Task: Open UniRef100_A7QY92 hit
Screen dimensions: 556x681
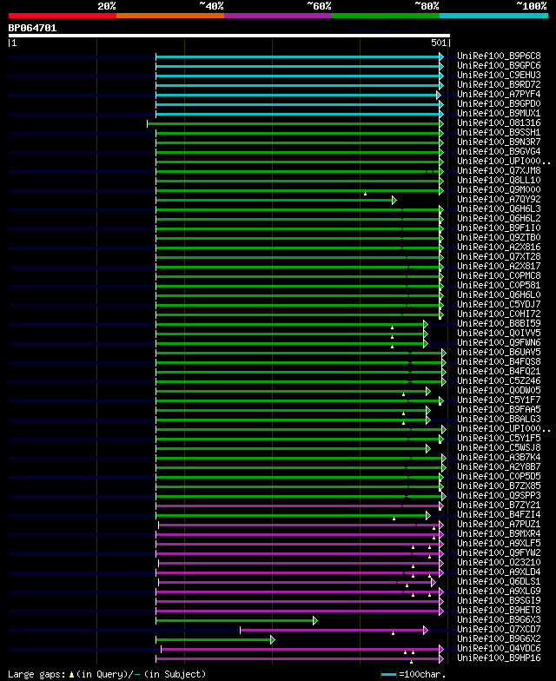Action: click(499, 200)
